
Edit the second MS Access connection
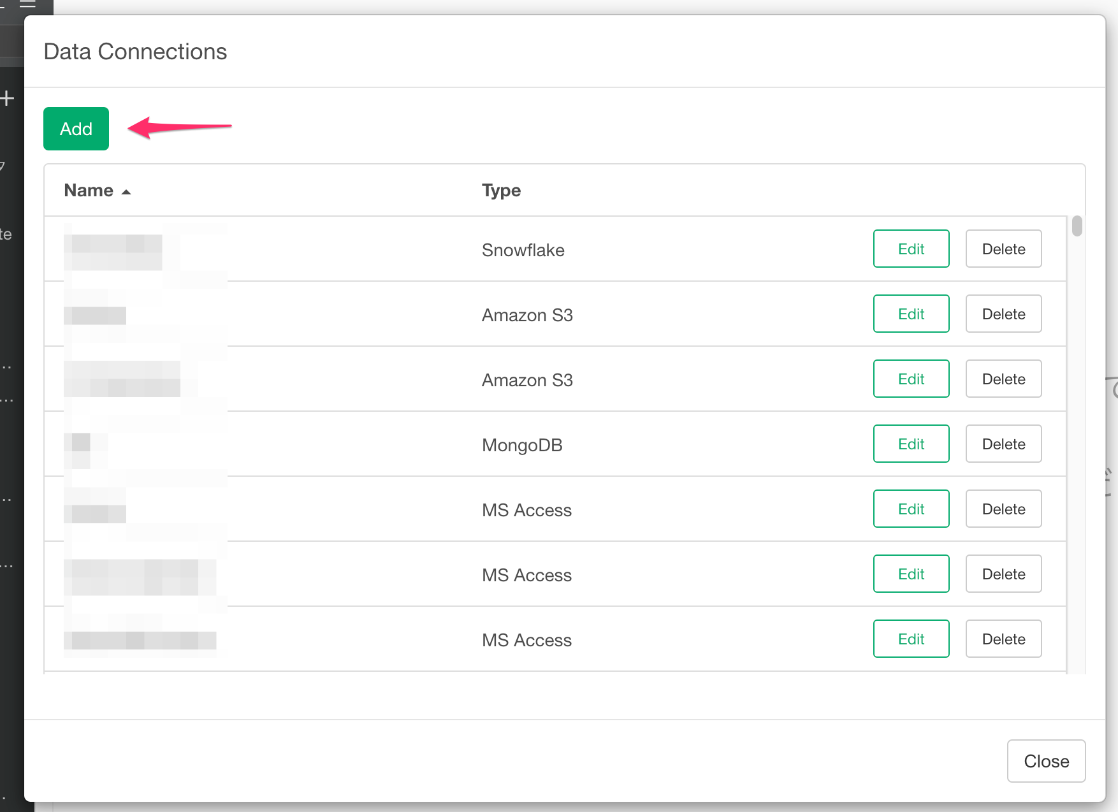pyautogui.click(x=911, y=574)
